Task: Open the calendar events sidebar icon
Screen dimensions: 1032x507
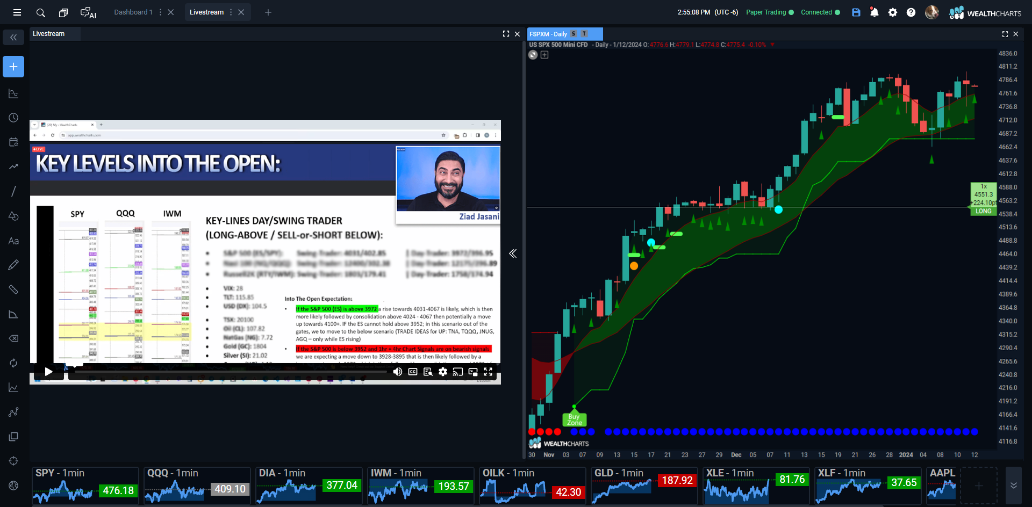Action: [x=13, y=142]
